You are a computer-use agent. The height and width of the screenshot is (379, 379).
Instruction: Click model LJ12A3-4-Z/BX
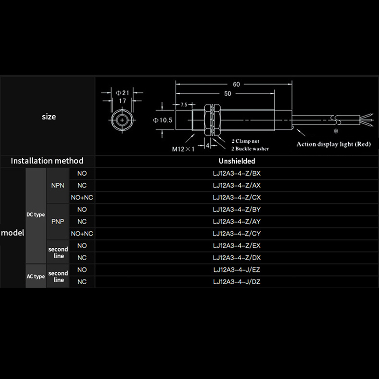237,173
